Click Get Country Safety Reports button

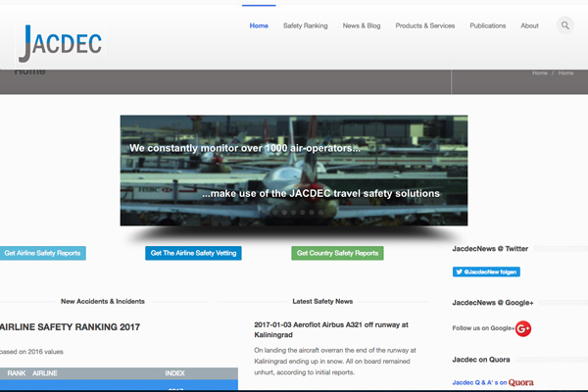point(337,253)
